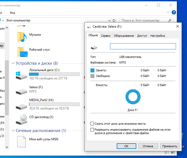Viewport: 187px width, 158px height.
Task: Click the gray 'Свободно' color swatch
Action: [92, 76]
